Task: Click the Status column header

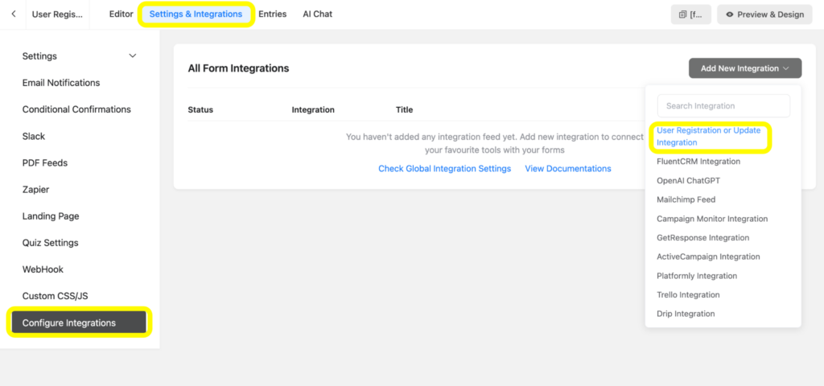Action: pos(200,109)
